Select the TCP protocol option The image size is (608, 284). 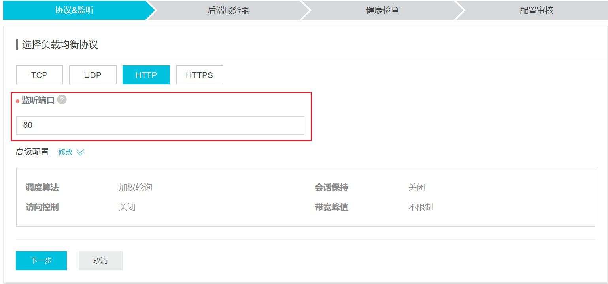[x=40, y=75]
